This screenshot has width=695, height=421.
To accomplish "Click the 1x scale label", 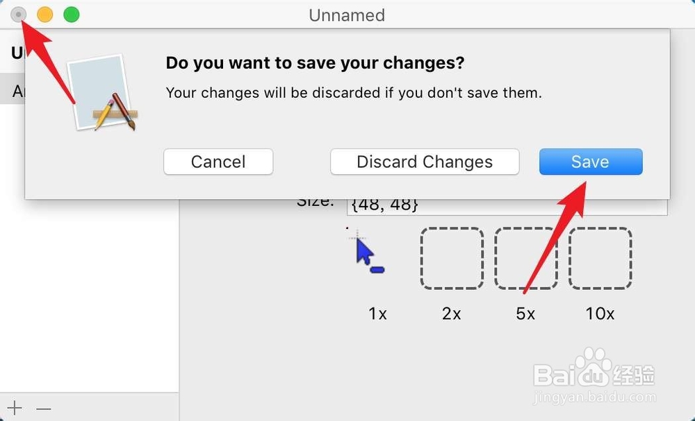I will [377, 313].
